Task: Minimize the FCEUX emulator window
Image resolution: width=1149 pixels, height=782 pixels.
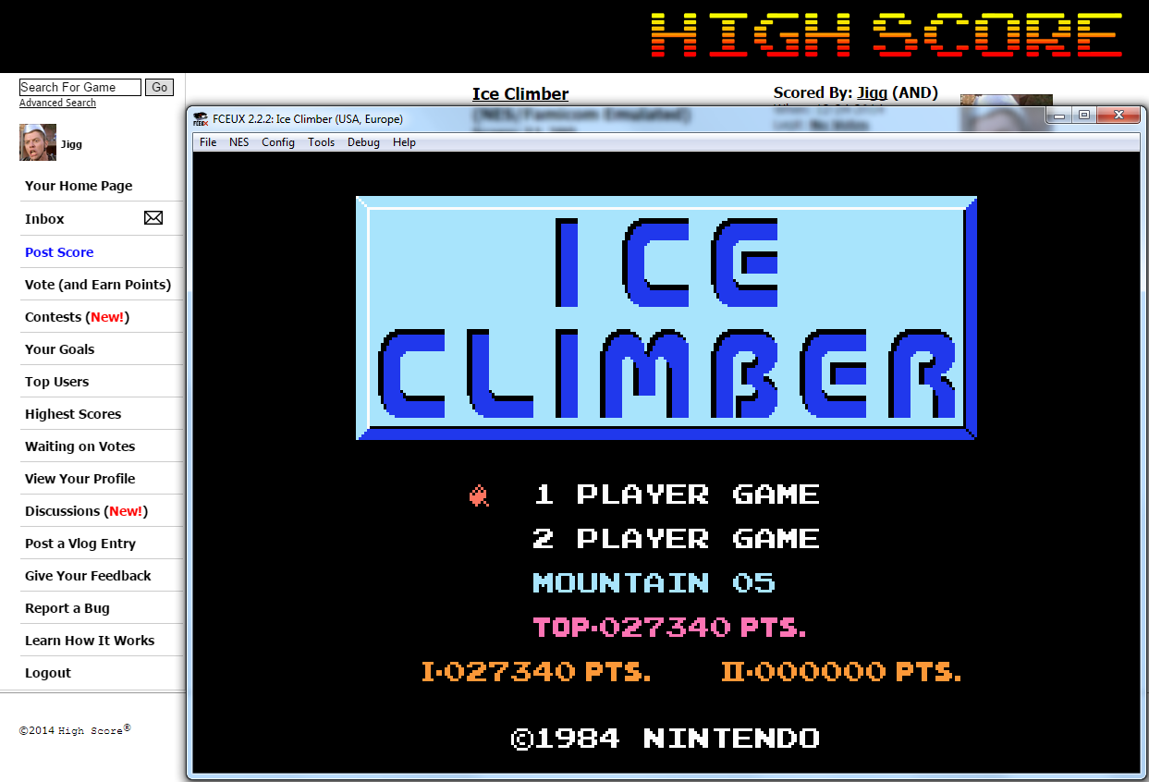Action: [1059, 116]
